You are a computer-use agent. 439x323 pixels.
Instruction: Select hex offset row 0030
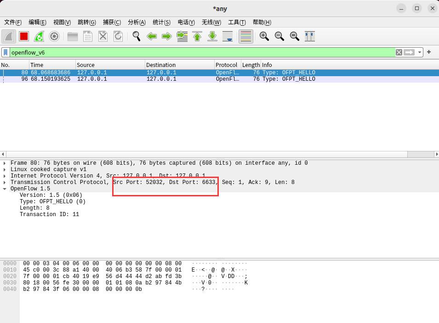click(10, 283)
